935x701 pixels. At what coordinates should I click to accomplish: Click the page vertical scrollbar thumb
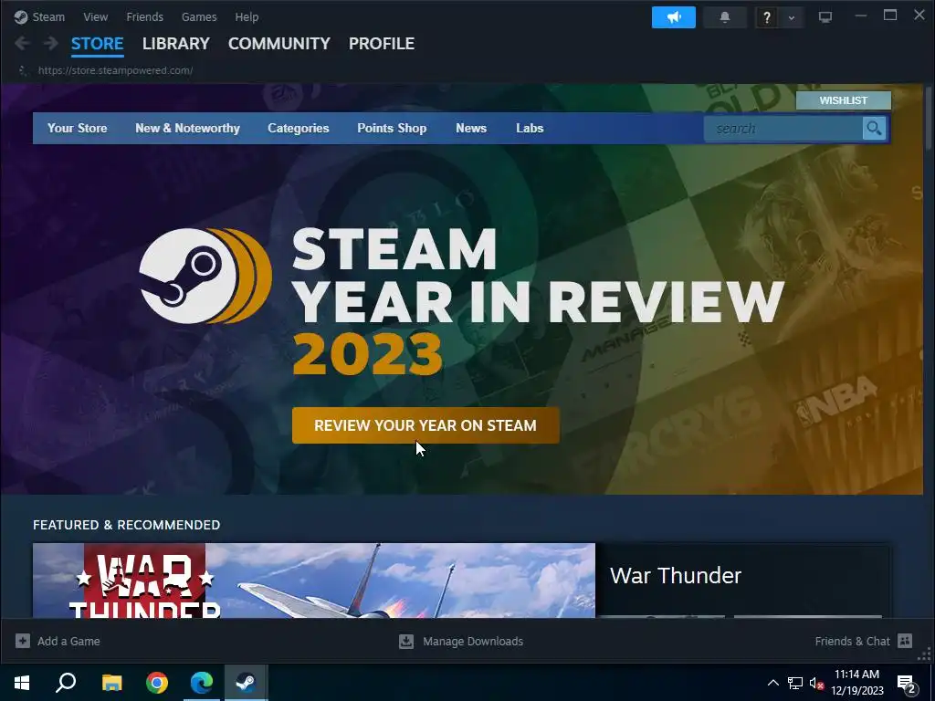pos(929,118)
